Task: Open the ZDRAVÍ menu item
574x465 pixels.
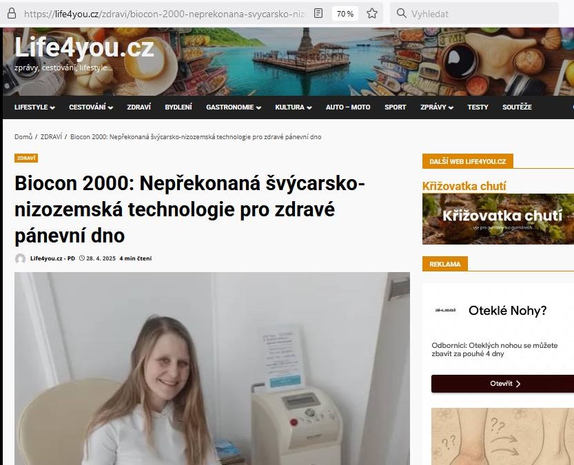Action: tap(139, 107)
